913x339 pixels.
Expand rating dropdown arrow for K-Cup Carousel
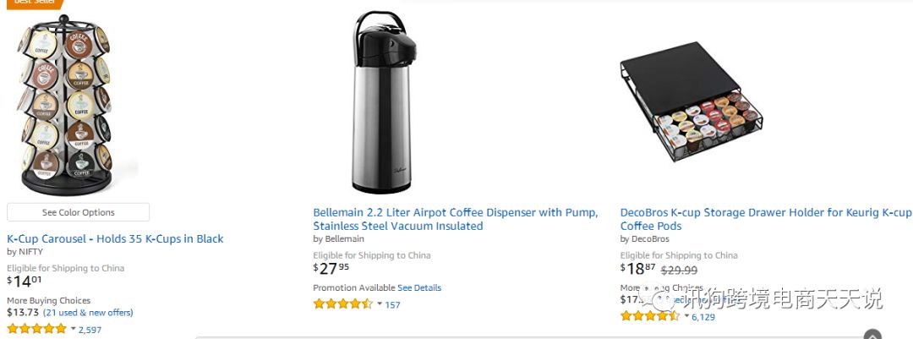pyautogui.click(x=73, y=329)
